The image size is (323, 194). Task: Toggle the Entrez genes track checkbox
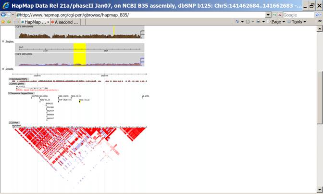(10, 84)
